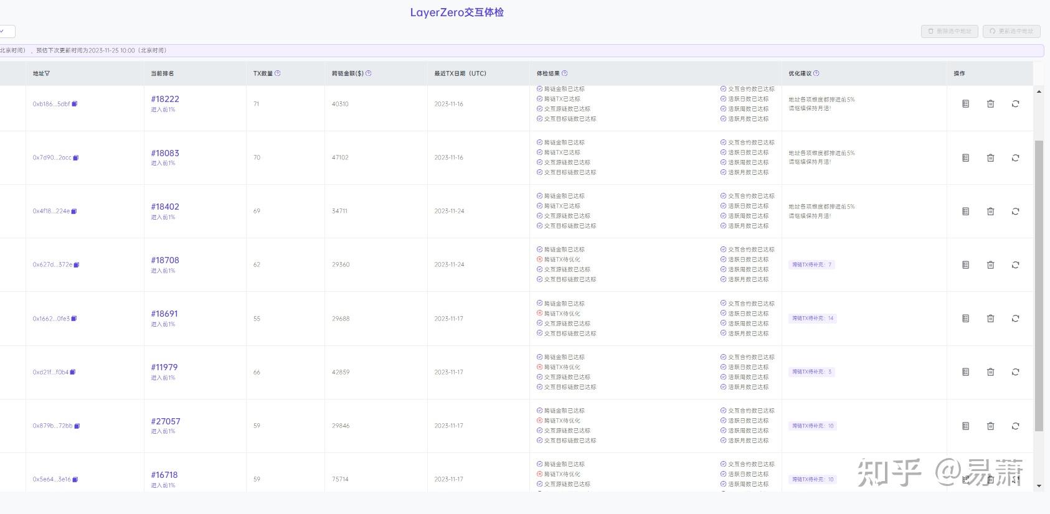Copy address 0x4f18...224e with its copy icon
Viewport: 1050px width, 514px height.
click(74, 211)
